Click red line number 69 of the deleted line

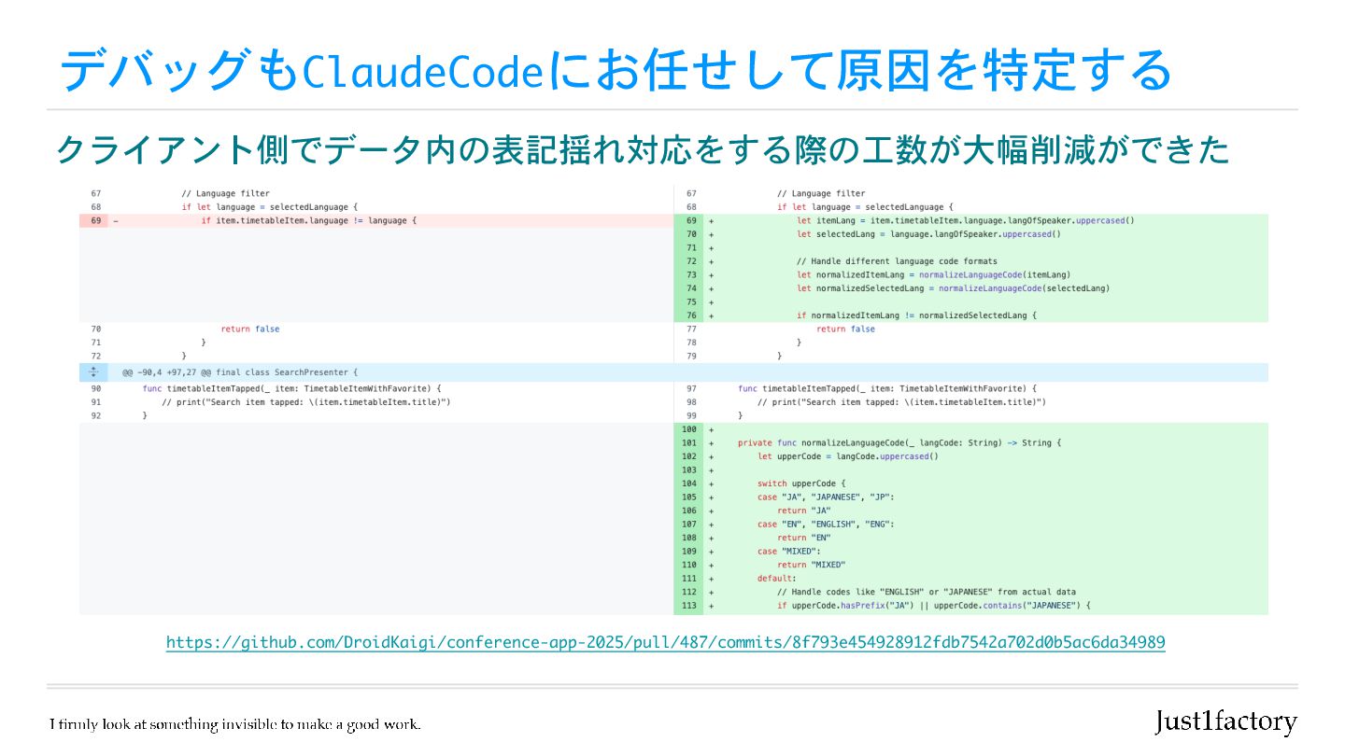click(x=95, y=220)
